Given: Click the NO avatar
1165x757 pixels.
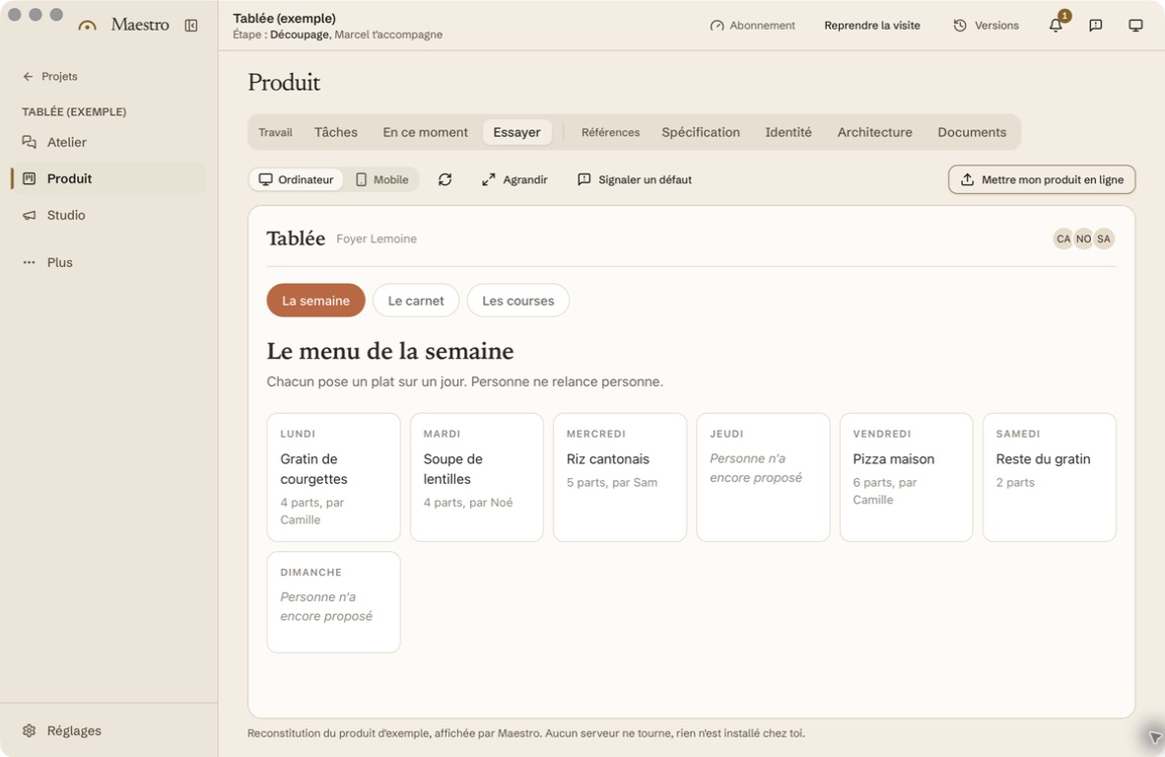Looking at the screenshot, I should coord(1084,240).
